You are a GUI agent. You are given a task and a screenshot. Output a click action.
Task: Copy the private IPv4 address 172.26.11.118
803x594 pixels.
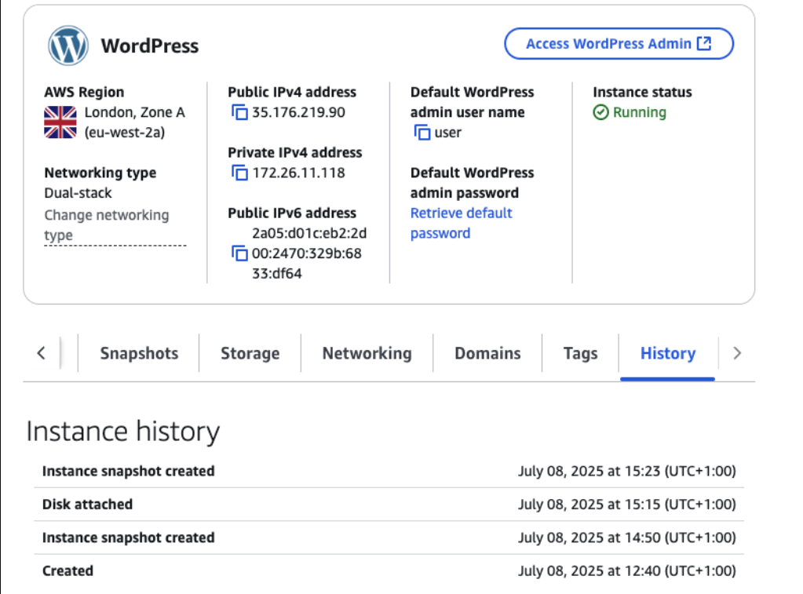click(x=239, y=173)
